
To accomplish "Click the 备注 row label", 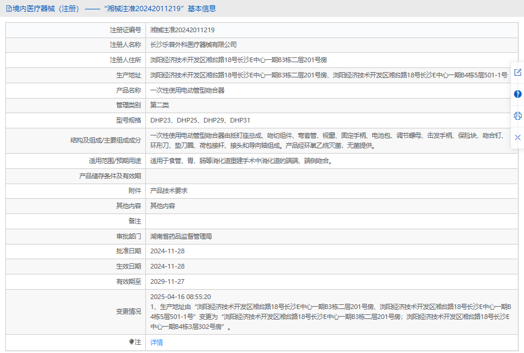I will coord(135,221).
